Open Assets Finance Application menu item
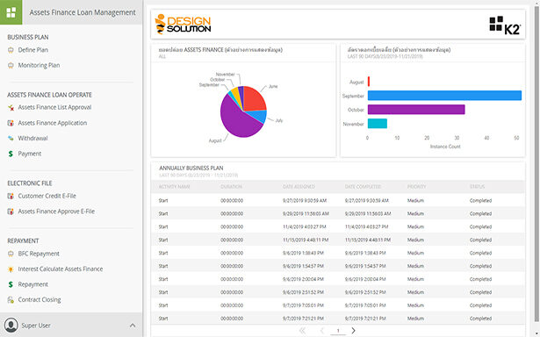This screenshot has height=337, width=540. pos(53,123)
